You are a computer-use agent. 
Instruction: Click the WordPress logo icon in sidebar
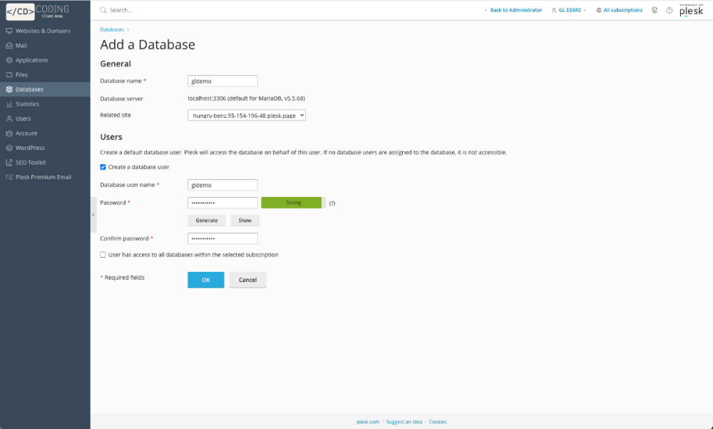coord(9,148)
